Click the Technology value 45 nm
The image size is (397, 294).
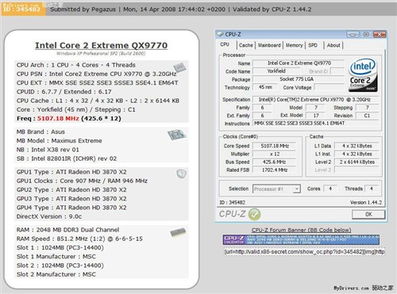(x=265, y=87)
